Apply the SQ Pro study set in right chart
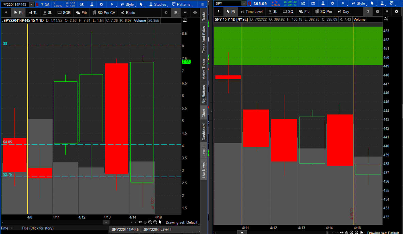 324,12
